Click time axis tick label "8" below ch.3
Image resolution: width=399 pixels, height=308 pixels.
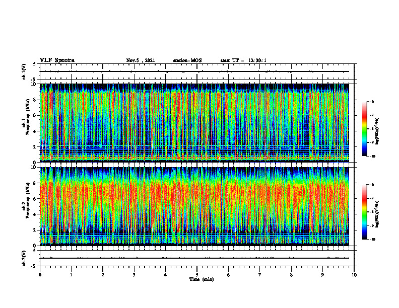coord(291,275)
